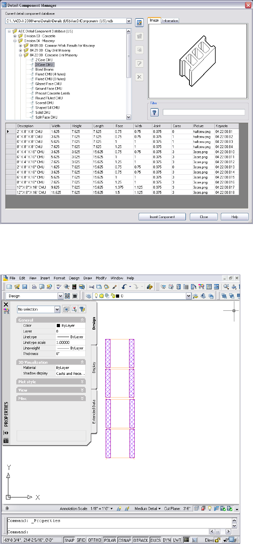Click the Close button in dialog
The width and height of the screenshot is (253, 544).
(203, 217)
